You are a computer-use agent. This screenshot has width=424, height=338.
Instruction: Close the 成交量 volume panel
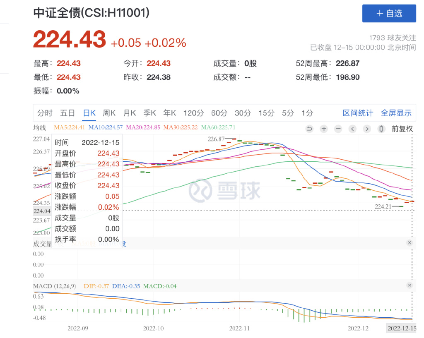(x=410, y=243)
